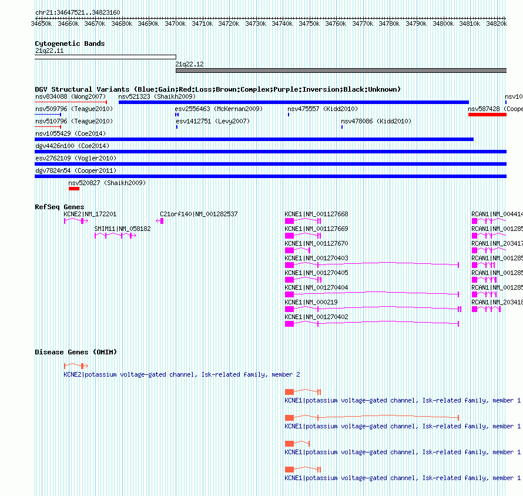This screenshot has width=523, height=496.
Task: Select transcript RCAN1|NM_203417
Action: [497, 243]
